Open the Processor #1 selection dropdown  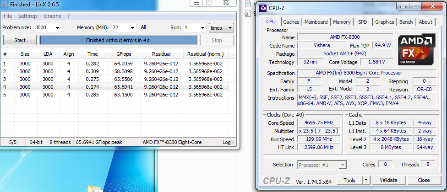pos(322,165)
